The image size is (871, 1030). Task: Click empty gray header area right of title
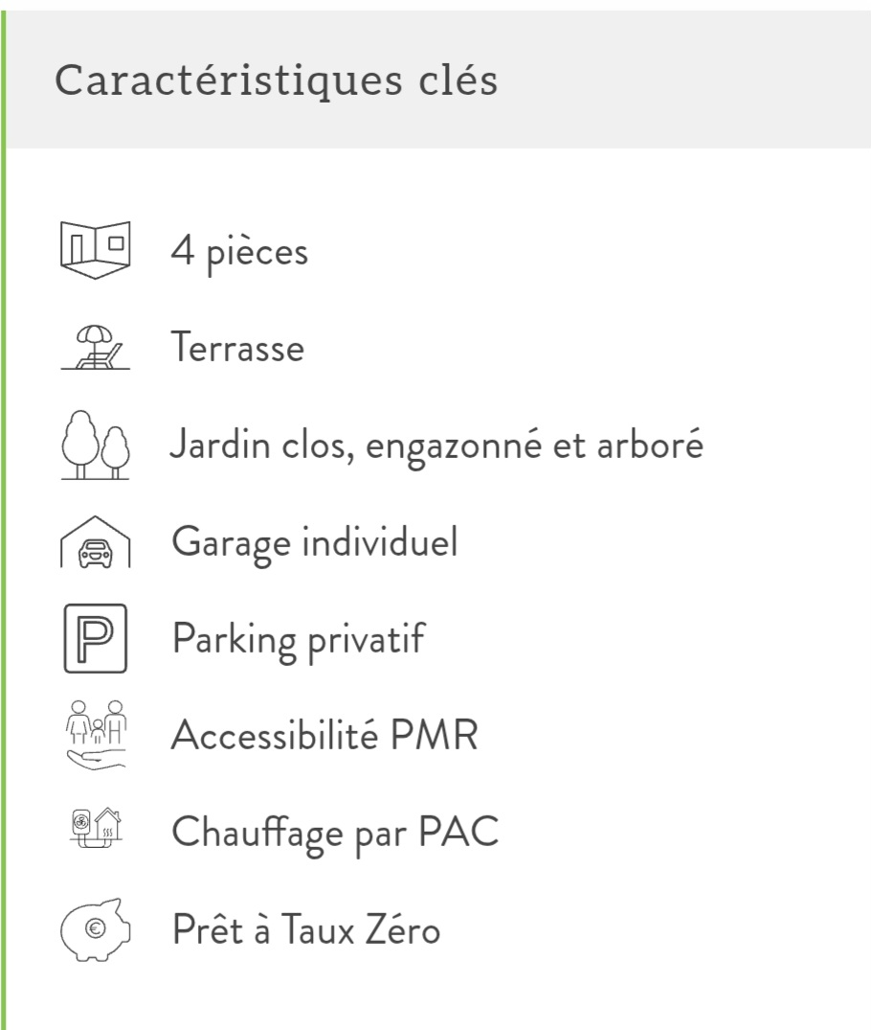(689, 81)
